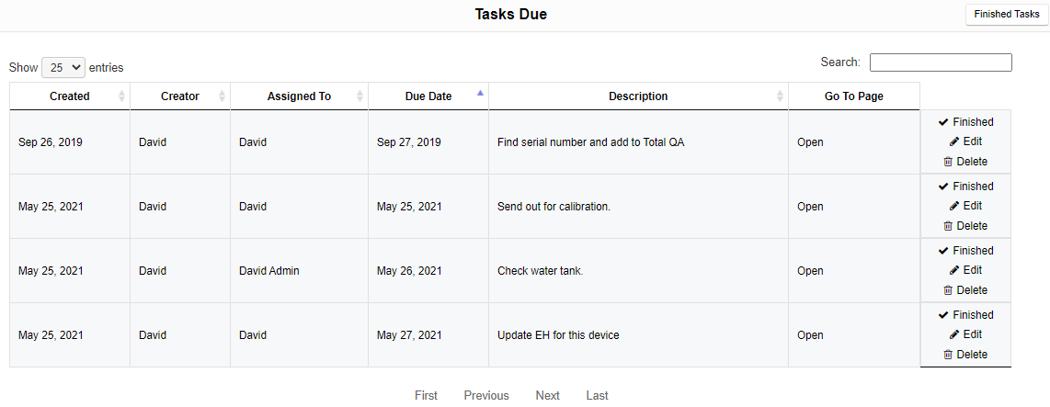
Task: Open the Finished Tasks view
Action: tap(1006, 14)
